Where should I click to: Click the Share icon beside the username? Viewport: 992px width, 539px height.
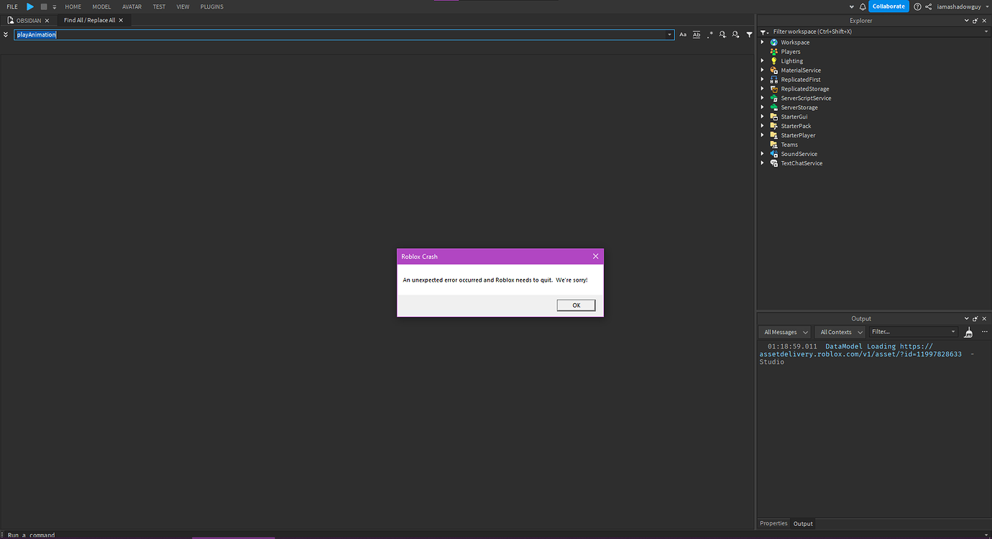pos(929,6)
